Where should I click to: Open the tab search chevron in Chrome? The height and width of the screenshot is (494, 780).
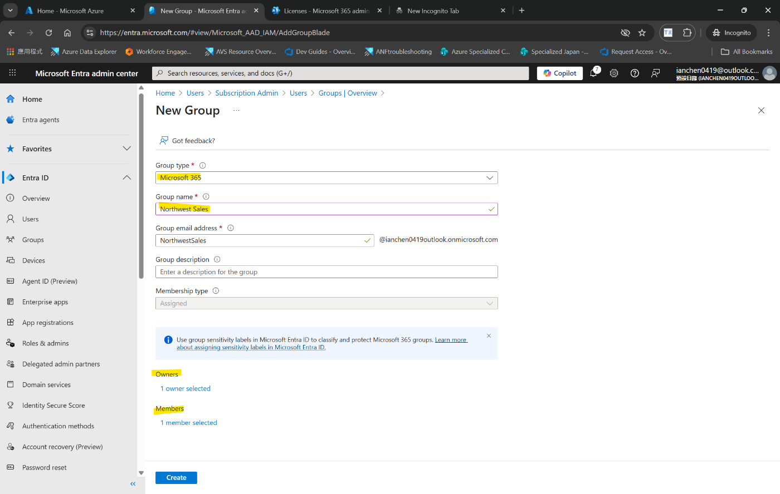click(10, 10)
